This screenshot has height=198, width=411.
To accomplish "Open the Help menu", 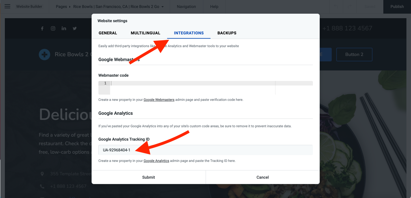I will (x=214, y=7).
